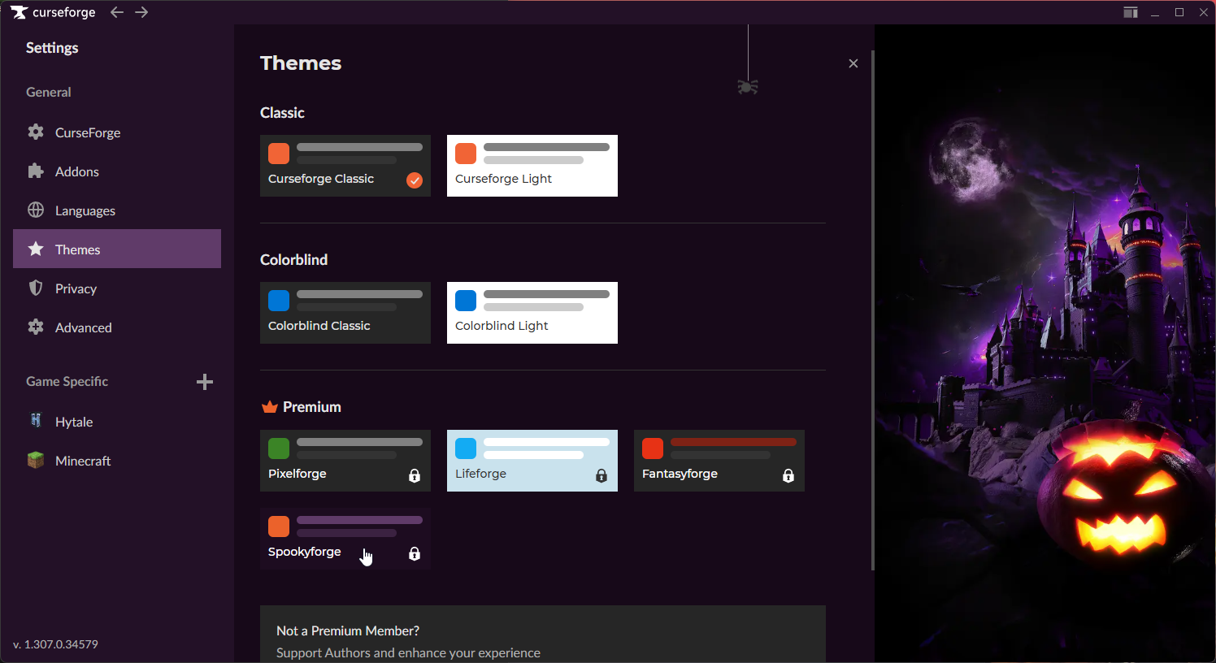The image size is (1216, 663).
Task: Click the Privacy shield icon
Action: pos(36,288)
